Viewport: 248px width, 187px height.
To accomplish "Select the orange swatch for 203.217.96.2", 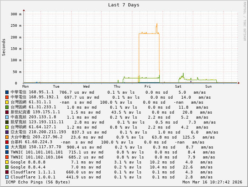I will pyautogui.click(x=7, y=137).
